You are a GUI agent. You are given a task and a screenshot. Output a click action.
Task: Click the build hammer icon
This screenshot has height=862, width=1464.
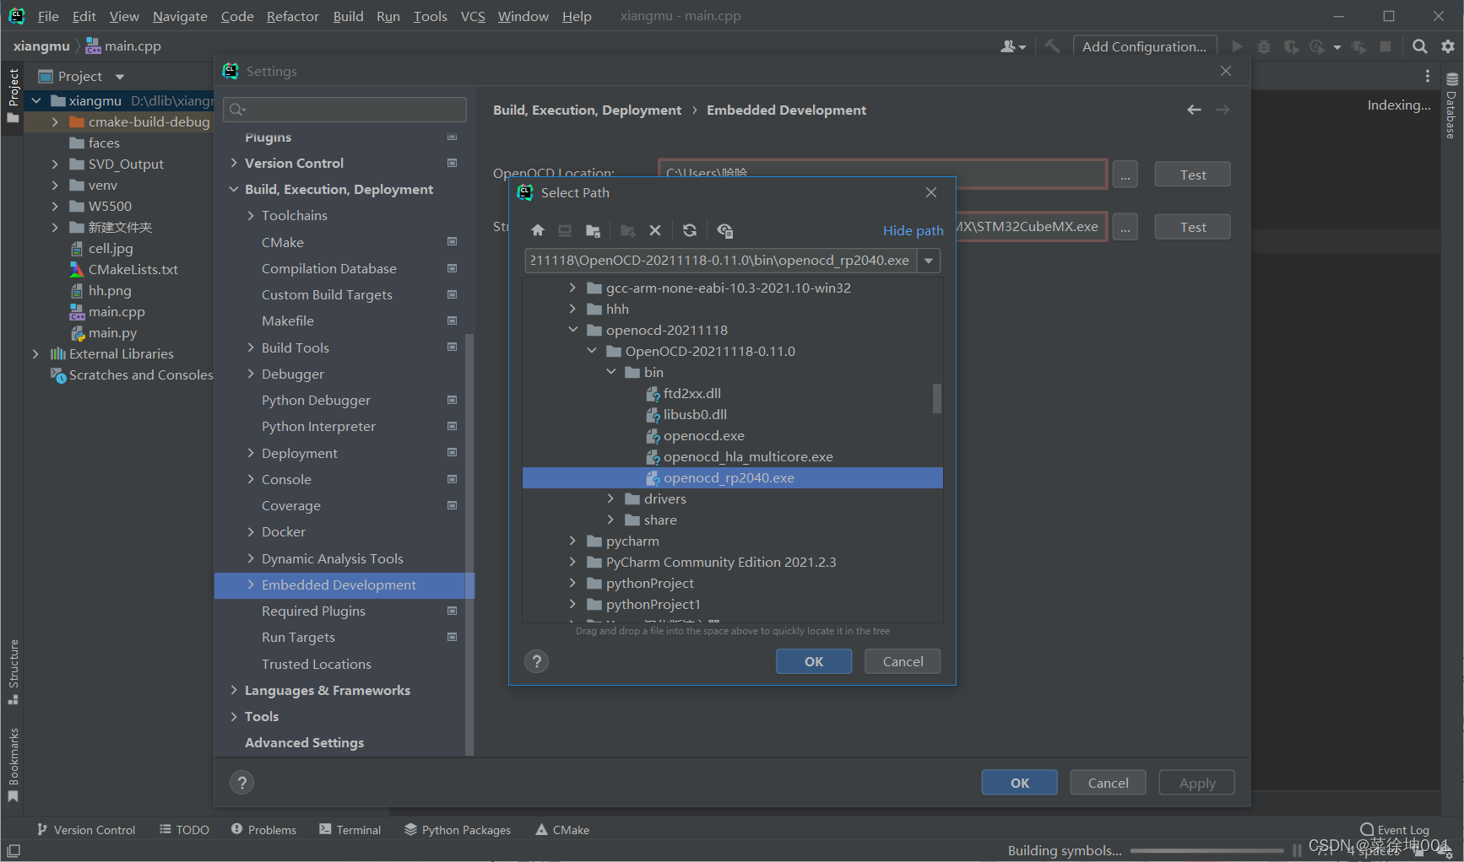coord(1052,46)
